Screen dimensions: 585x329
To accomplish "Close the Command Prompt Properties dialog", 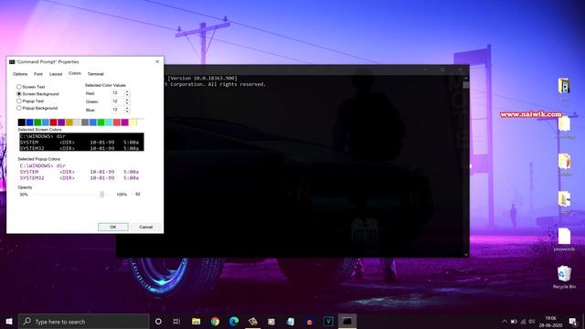I will coord(157,61).
